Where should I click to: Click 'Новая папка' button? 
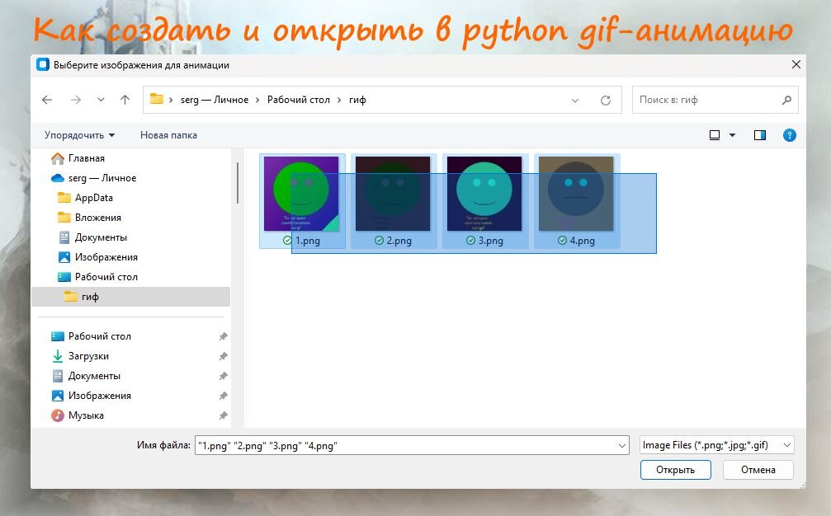click(168, 135)
